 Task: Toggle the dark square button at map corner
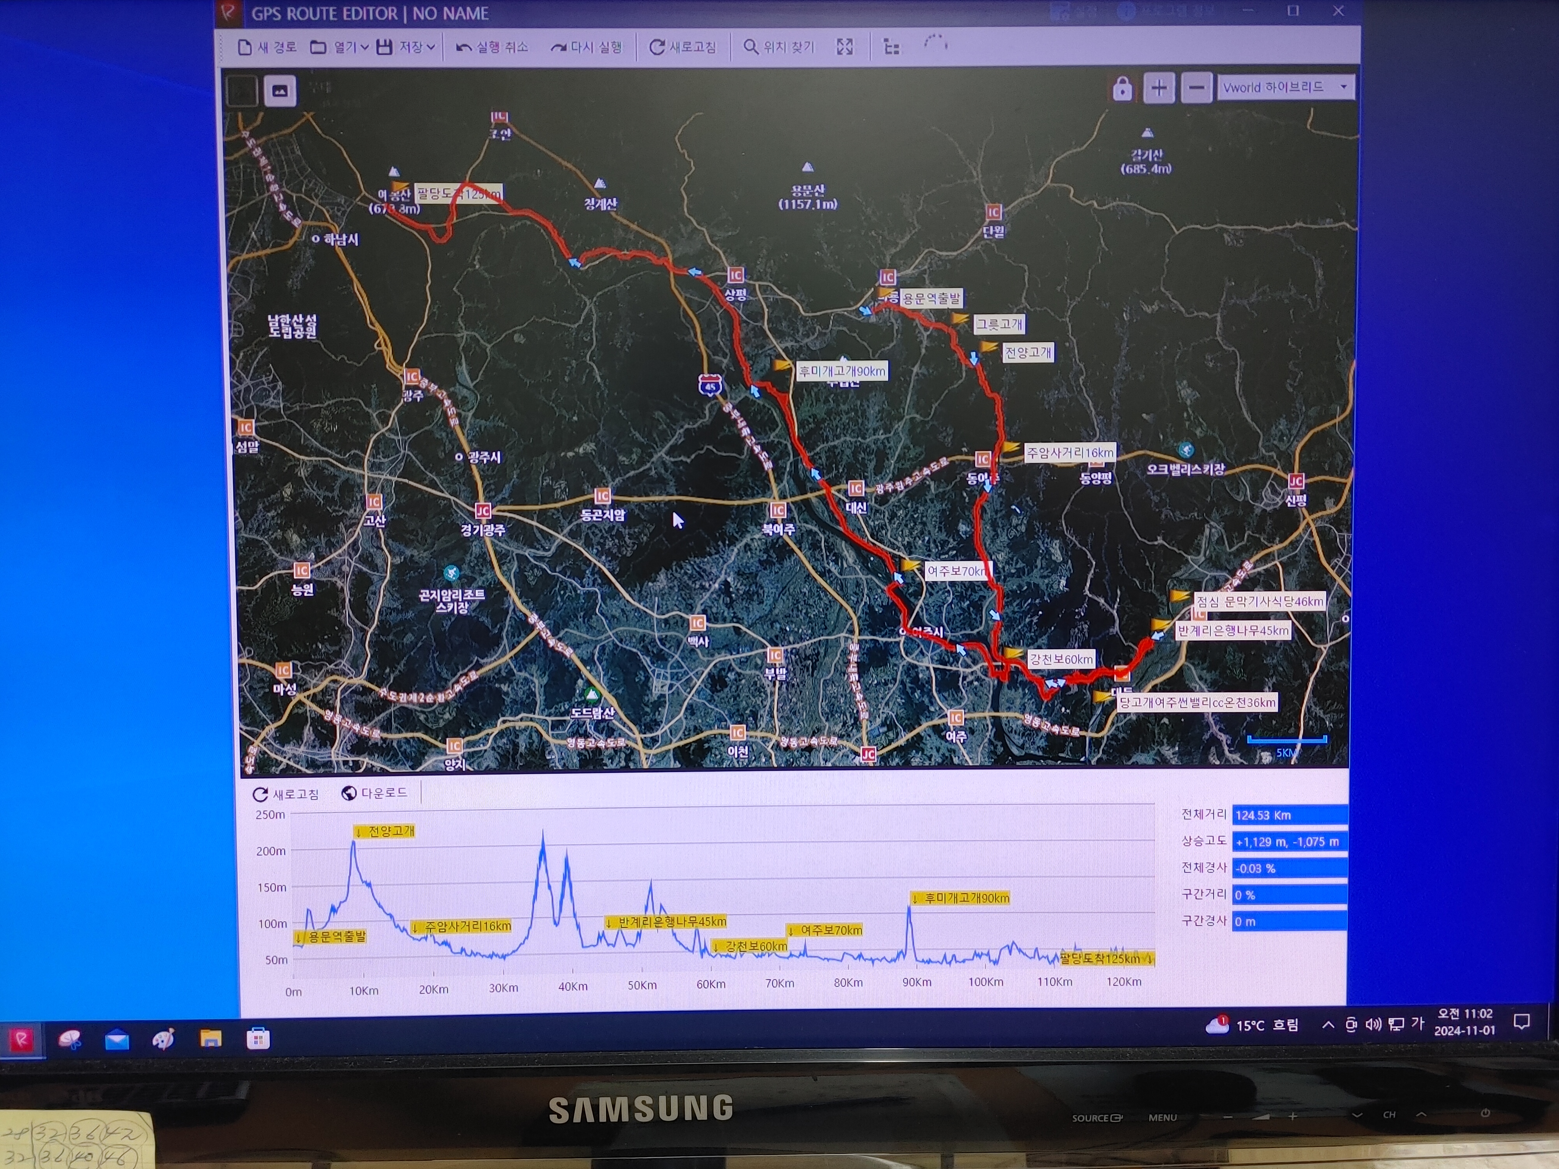242,91
